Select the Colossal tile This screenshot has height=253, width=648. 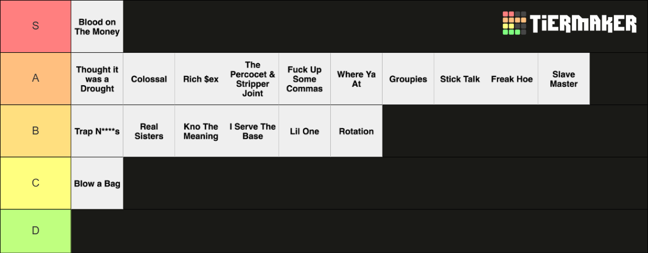pyautogui.click(x=149, y=78)
